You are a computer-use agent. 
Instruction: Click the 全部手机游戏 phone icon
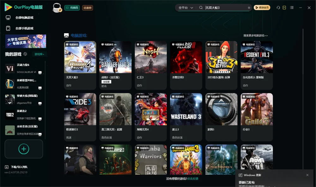click(8, 28)
